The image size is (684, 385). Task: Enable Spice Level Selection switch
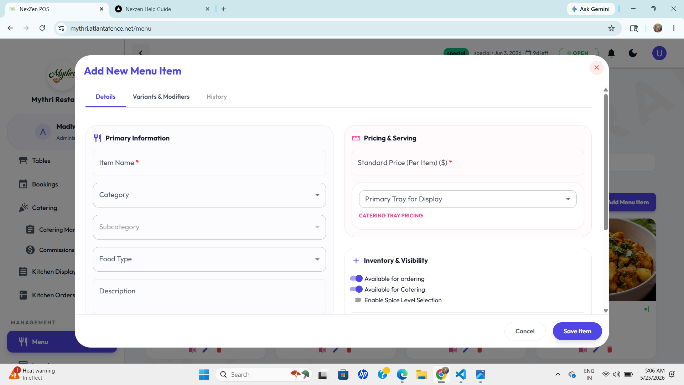tap(356, 300)
